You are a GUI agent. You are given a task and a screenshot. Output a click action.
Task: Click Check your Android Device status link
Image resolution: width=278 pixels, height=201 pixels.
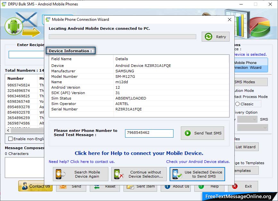pos(198,162)
